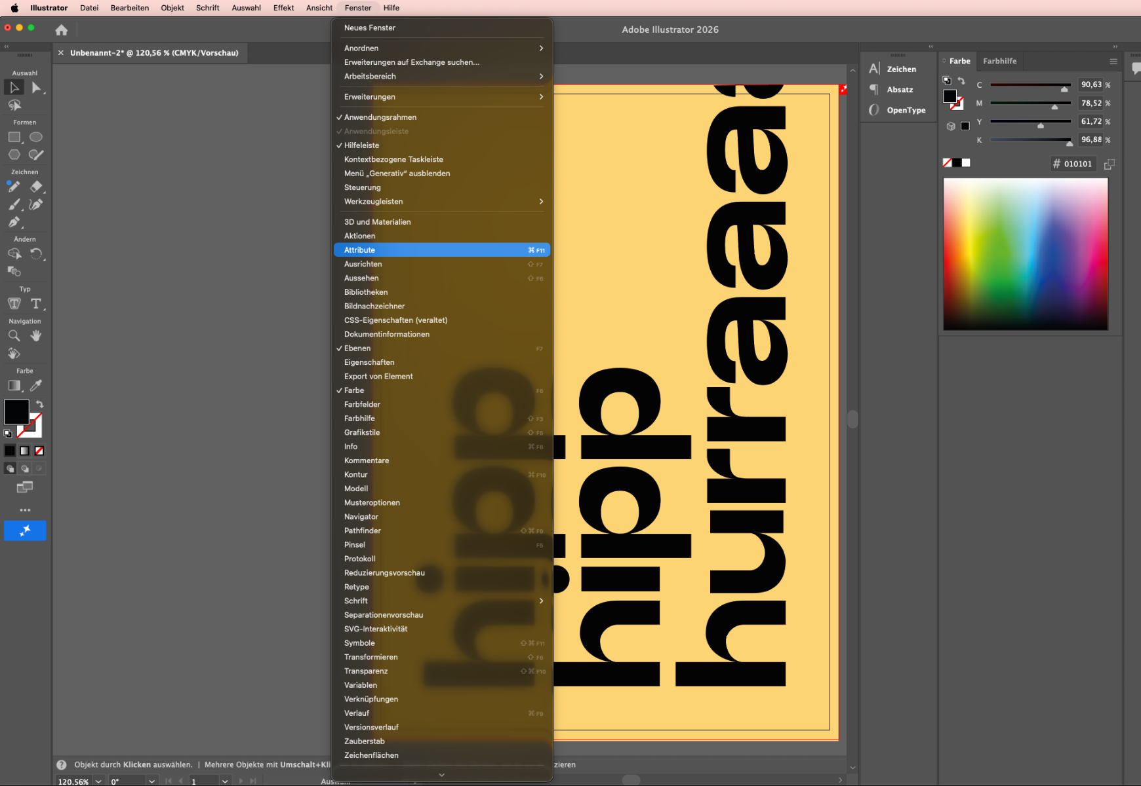Open the screen mode switcher icon

(x=25, y=487)
